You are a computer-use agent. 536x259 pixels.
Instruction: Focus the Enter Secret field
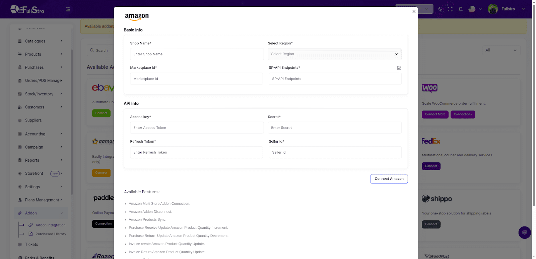tap(335, 128)
